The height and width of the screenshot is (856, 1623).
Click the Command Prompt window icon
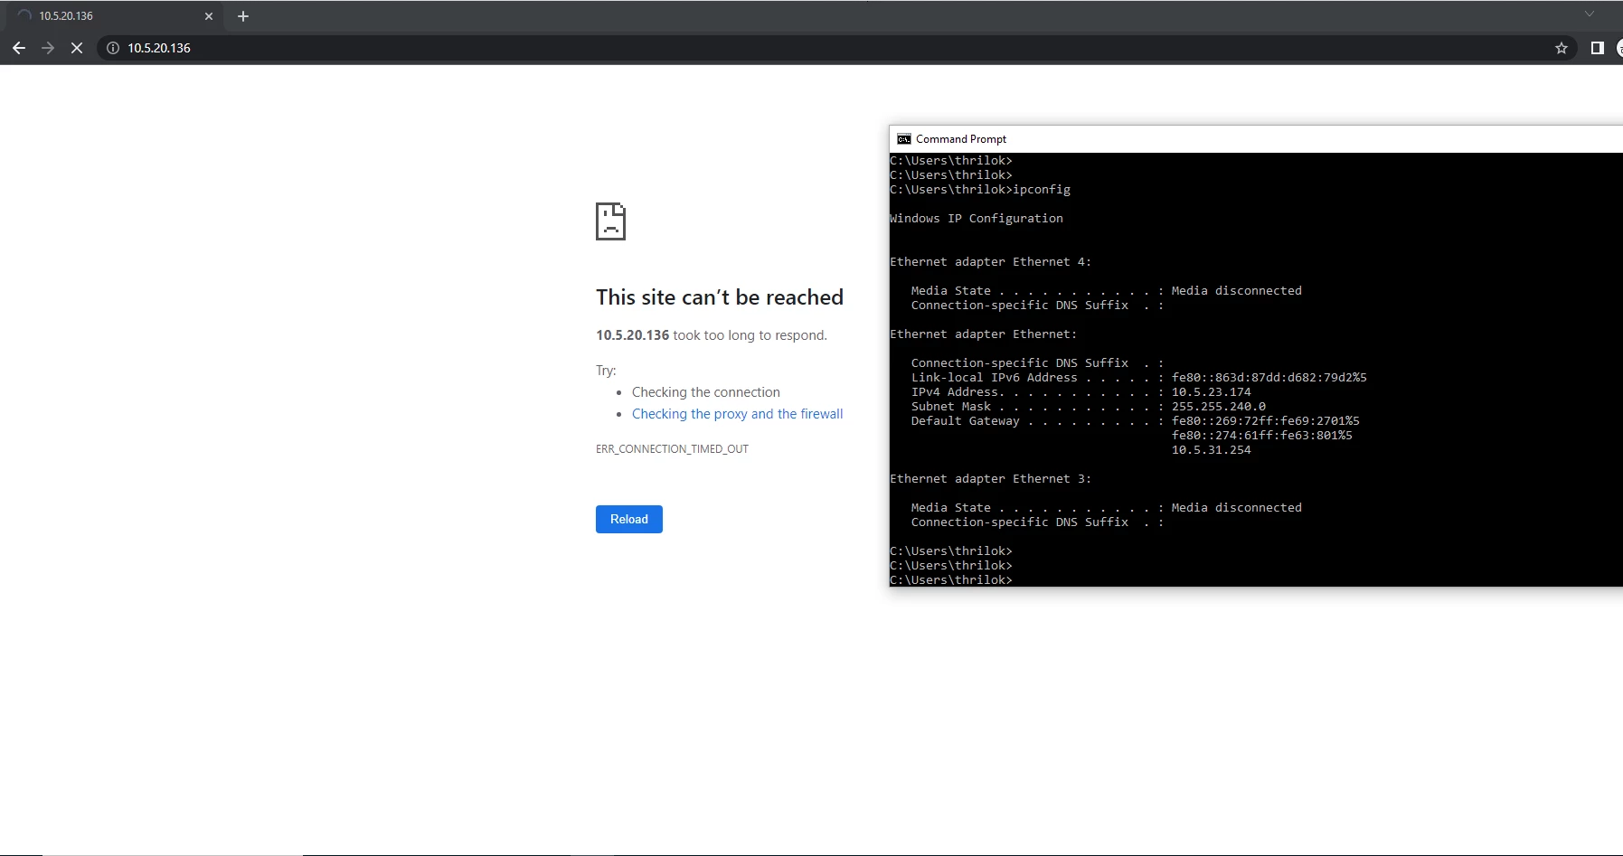coord(903,139)
